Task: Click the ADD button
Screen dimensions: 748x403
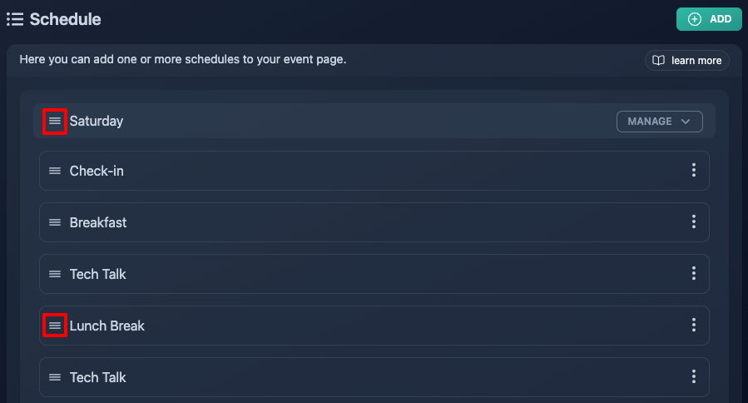Action: click(x=709, y=19)
